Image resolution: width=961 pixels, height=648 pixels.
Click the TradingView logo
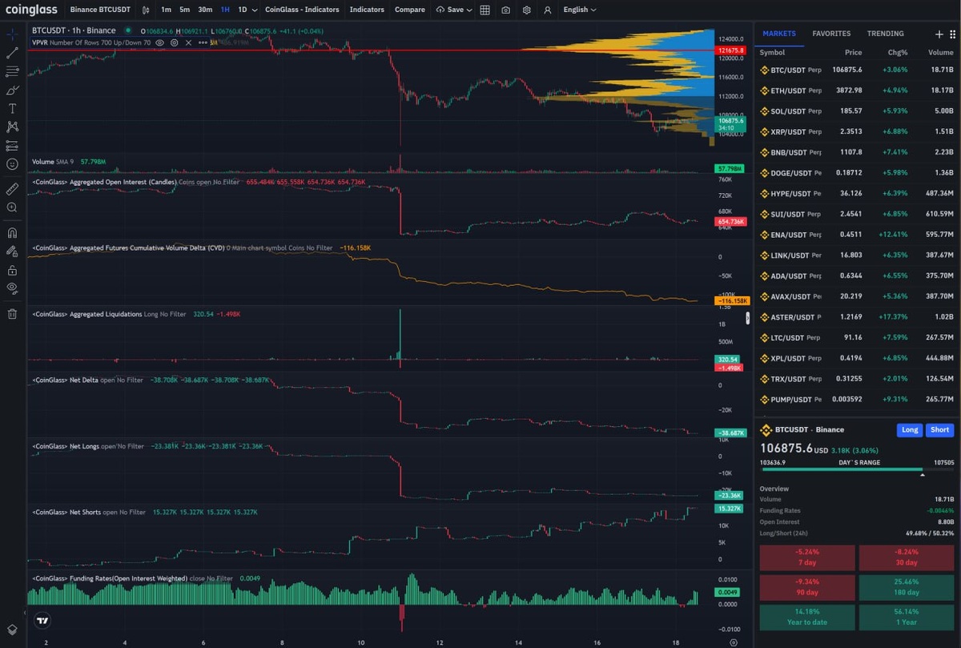pos(42,620)
